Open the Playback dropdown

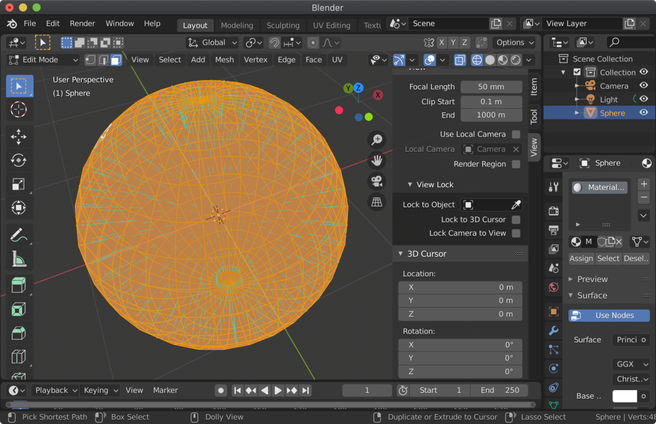pos(55,390)
